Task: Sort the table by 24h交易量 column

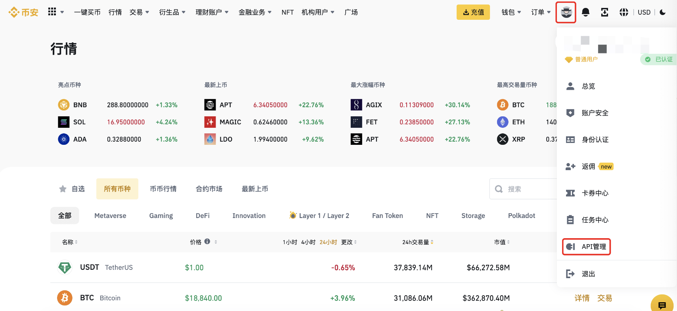Action: click(418, 242)
